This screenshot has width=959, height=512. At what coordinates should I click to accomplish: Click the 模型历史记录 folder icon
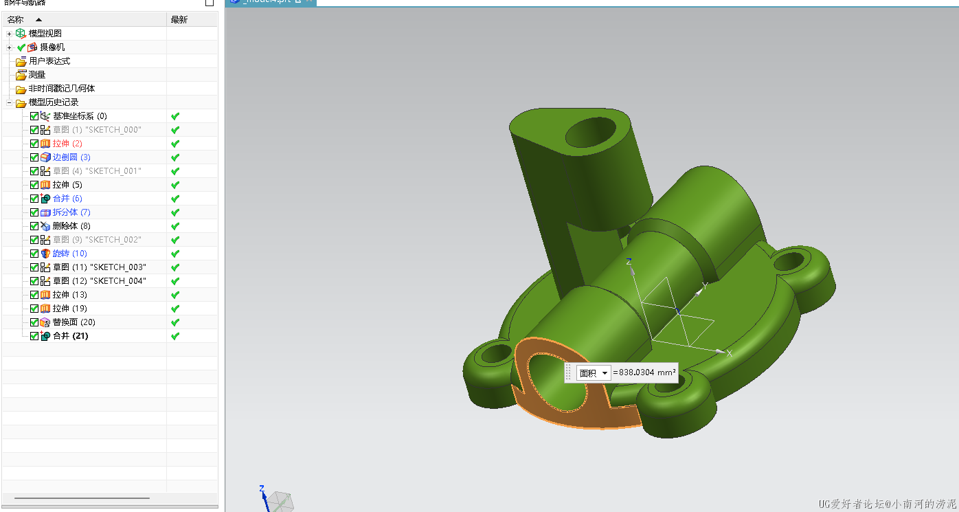pos(21,102)
